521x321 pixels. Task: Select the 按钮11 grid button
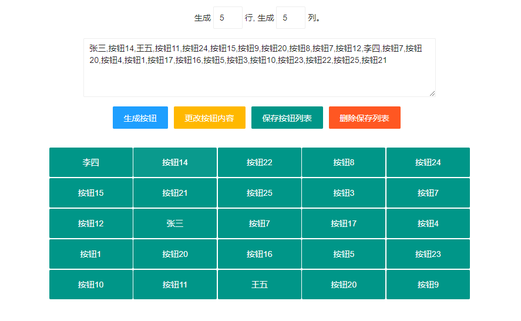[x=175, y=285]
